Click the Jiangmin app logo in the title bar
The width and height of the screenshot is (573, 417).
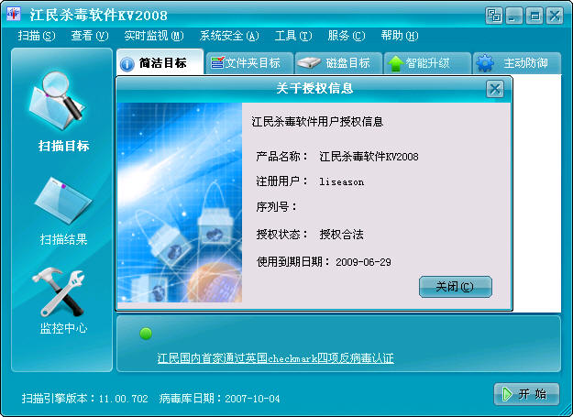tap(14, 15)
